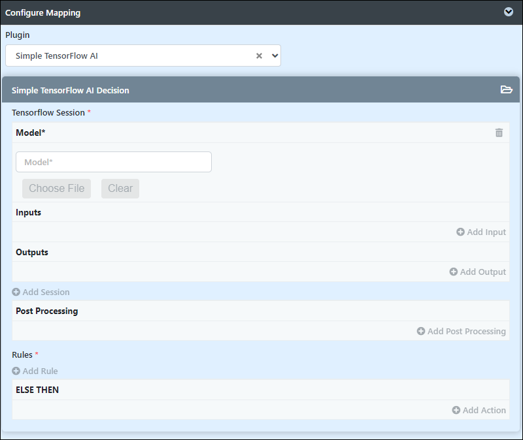Collapse the Configure Mapping panel chevron
The image size is (523, 440).
click(x=509, y=12)
